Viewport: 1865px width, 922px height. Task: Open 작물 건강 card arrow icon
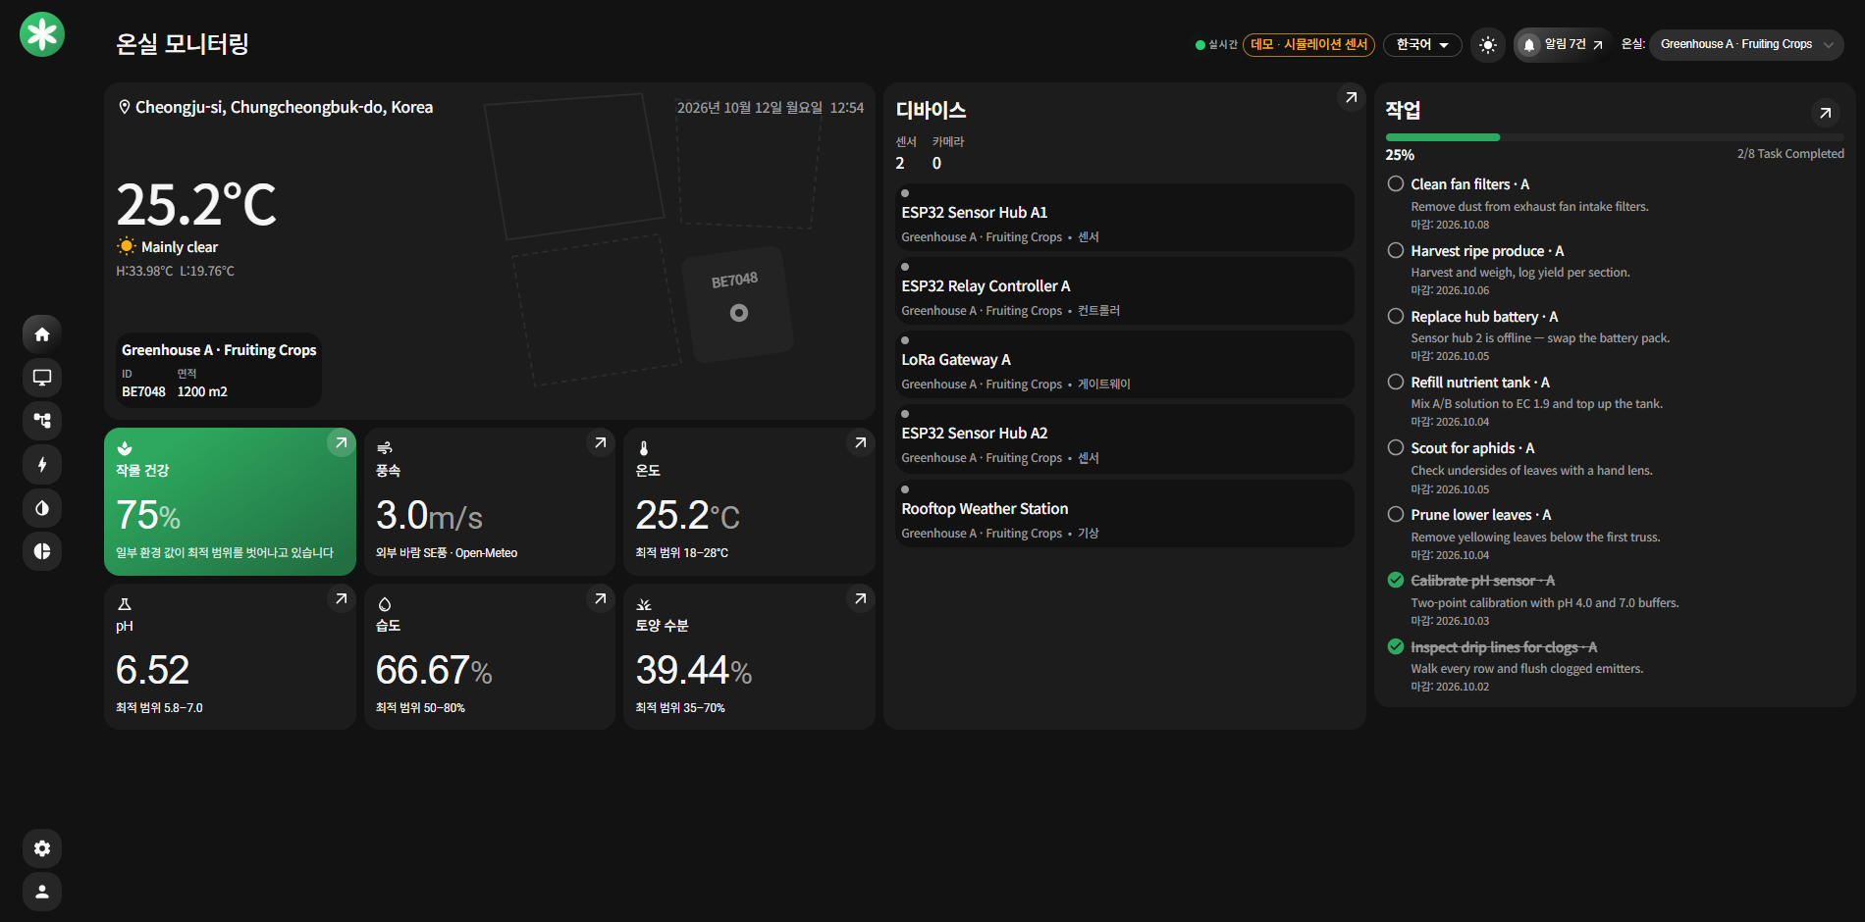pos(341,442)
